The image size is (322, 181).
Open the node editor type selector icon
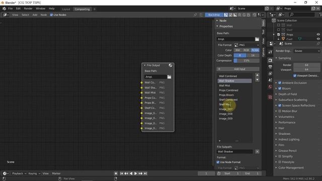[6, 15]
